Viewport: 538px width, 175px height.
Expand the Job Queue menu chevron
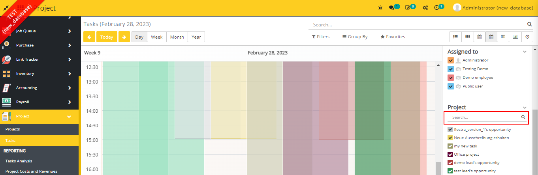[70, 31]
